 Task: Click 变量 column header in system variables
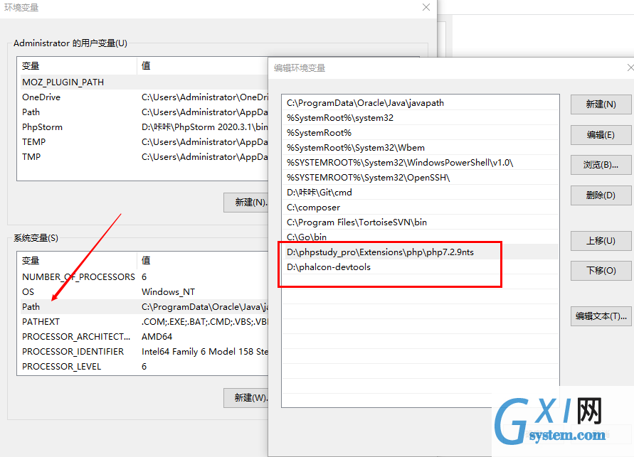click(x=77, y=260)
